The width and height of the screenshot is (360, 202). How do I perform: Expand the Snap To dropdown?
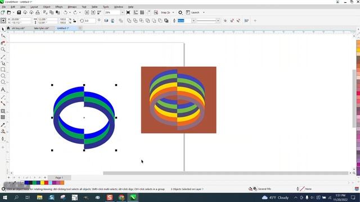point(173,12)
